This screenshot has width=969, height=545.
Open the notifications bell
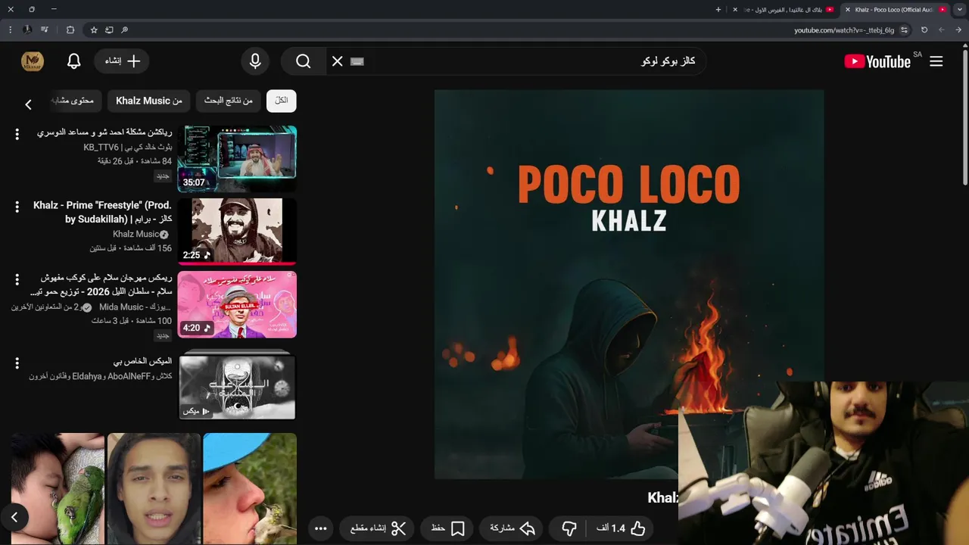pyautogui.click(x=73, y=61)
